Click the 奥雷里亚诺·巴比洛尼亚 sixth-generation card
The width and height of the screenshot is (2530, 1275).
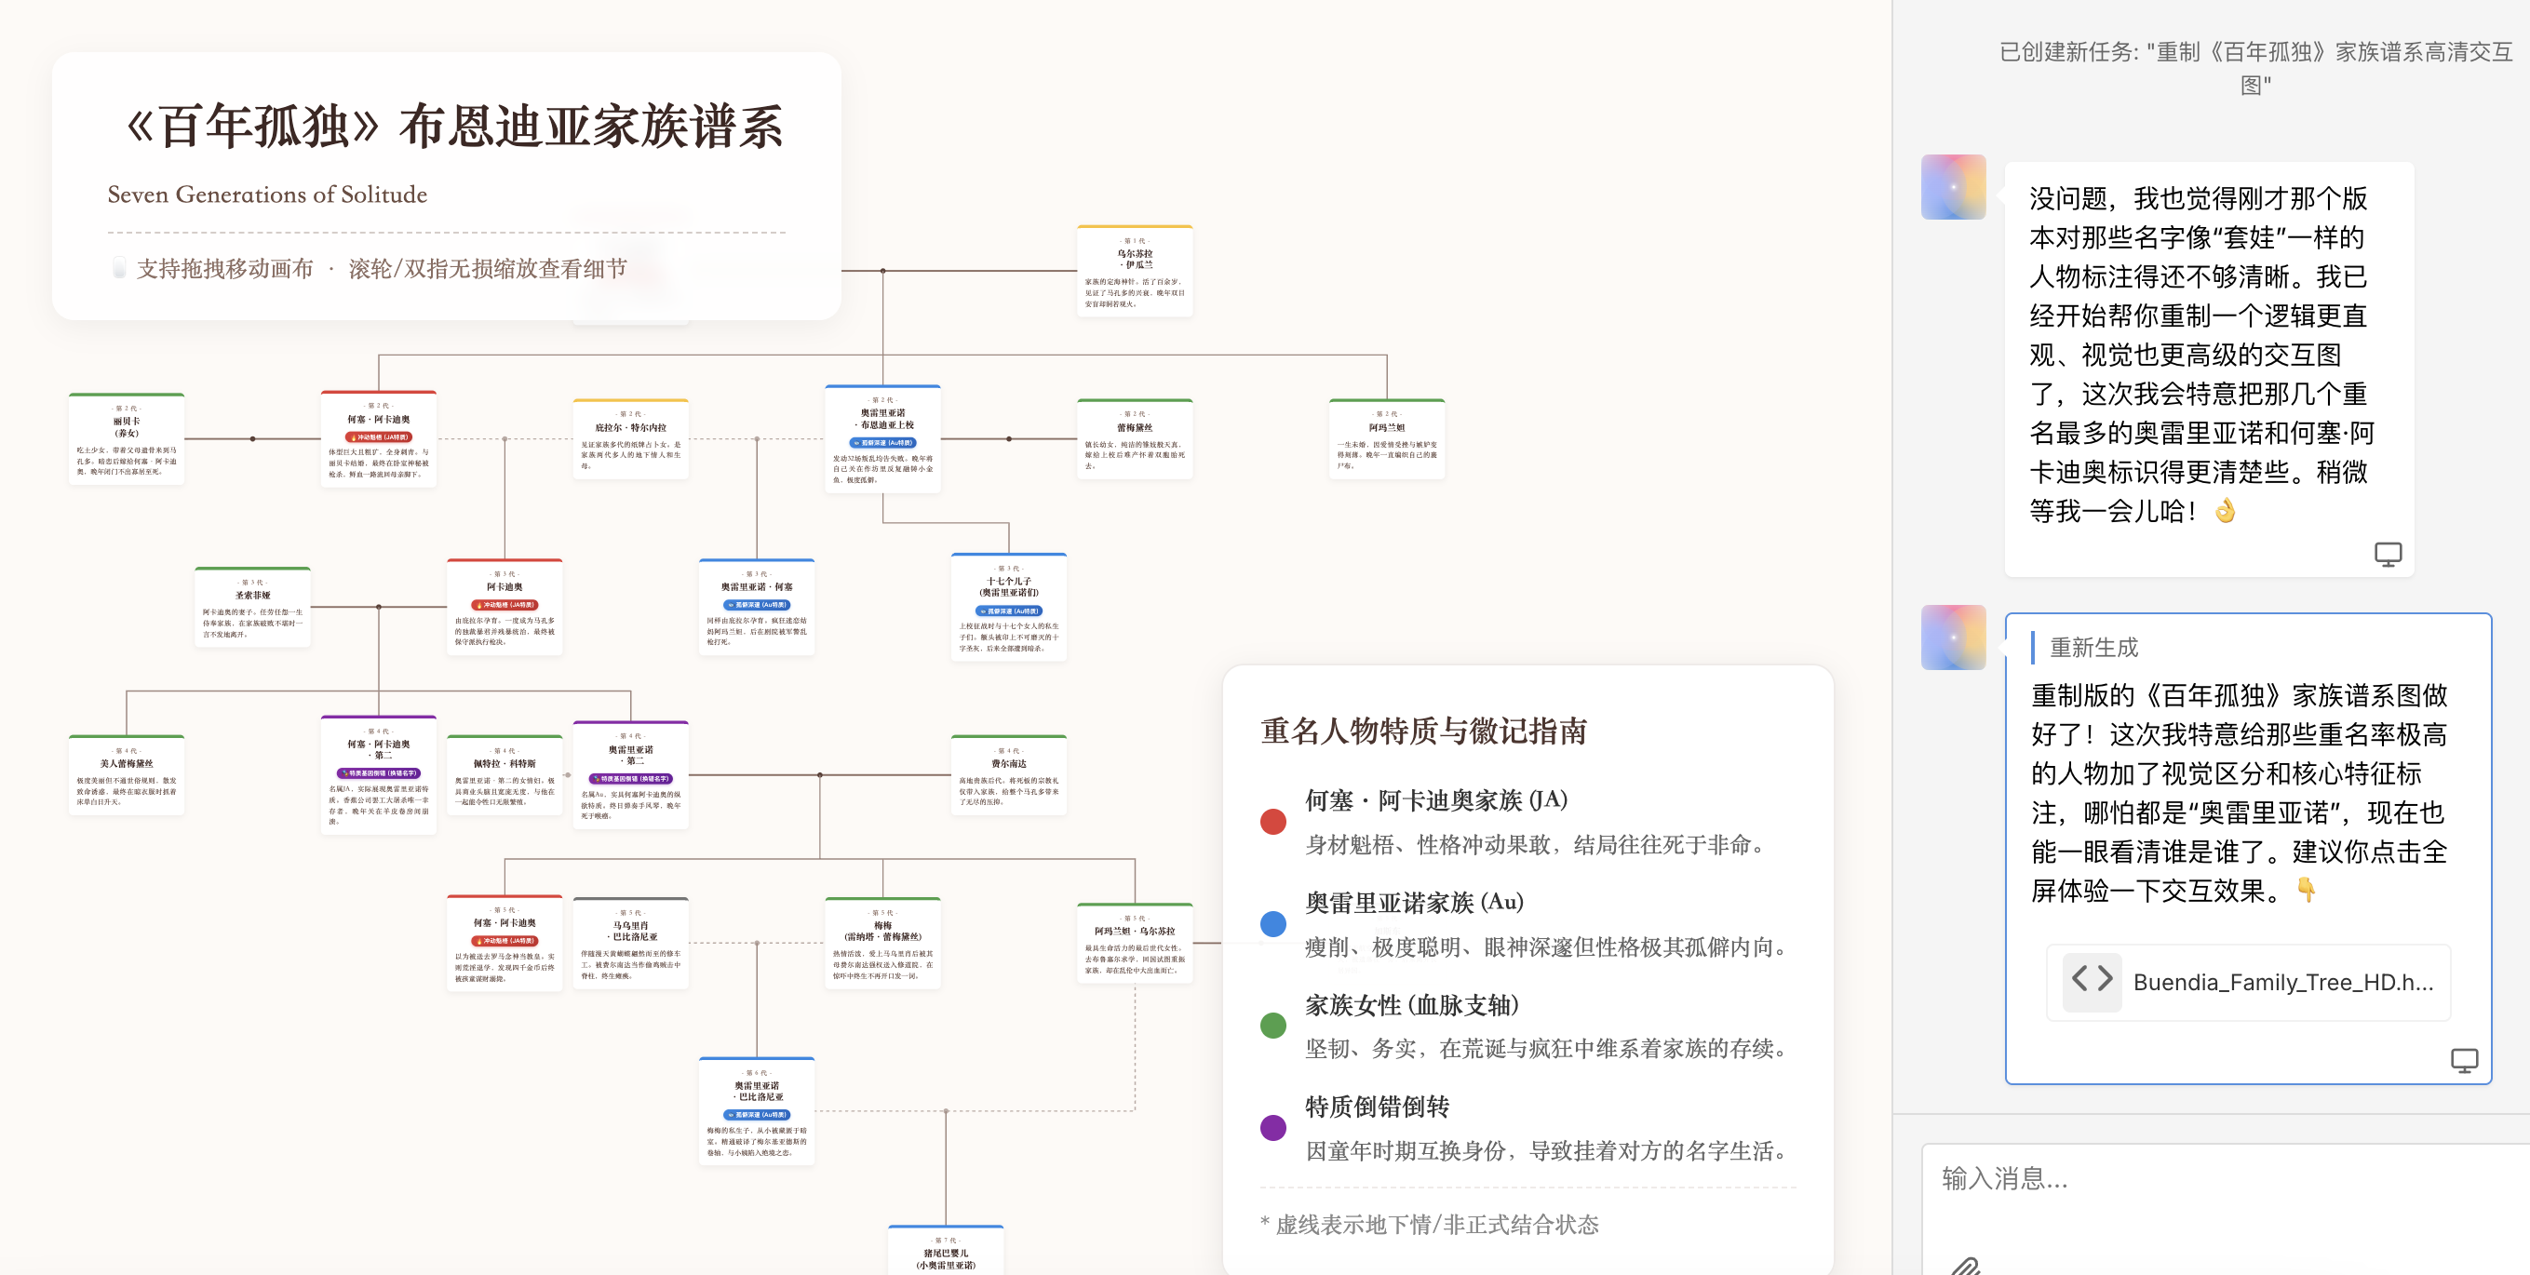click(756, 1110)
